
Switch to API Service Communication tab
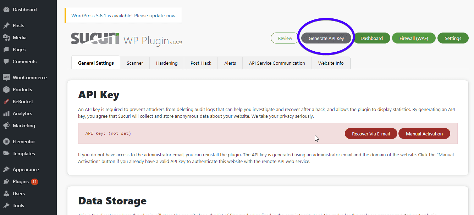[277, 63]
